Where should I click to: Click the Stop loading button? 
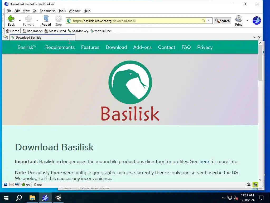[x=58, y=21]
